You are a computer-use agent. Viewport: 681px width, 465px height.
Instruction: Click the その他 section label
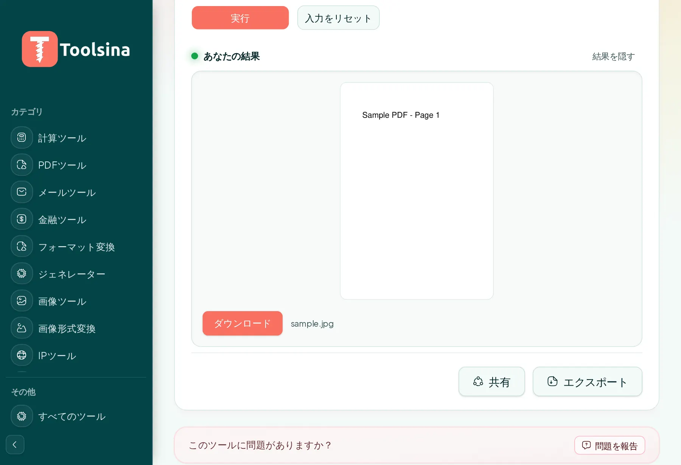(23, 392)
